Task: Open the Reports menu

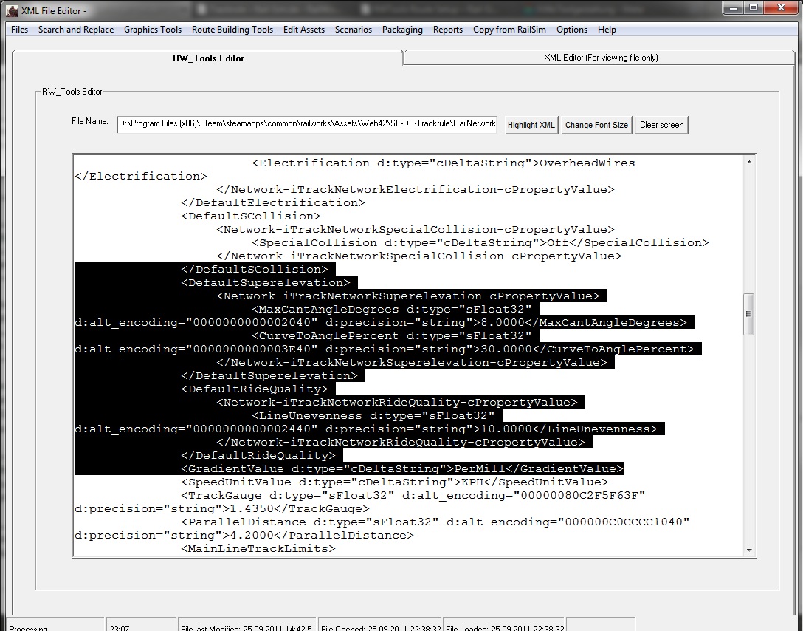Action: (447, 30)
